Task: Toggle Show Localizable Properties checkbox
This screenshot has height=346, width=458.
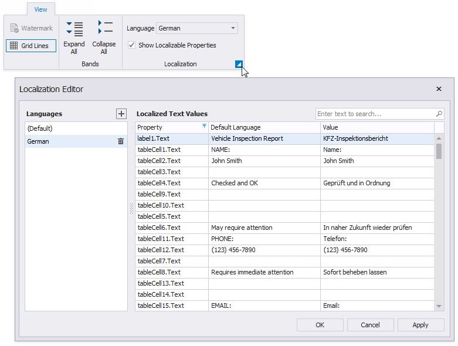Action: [131, 45]
